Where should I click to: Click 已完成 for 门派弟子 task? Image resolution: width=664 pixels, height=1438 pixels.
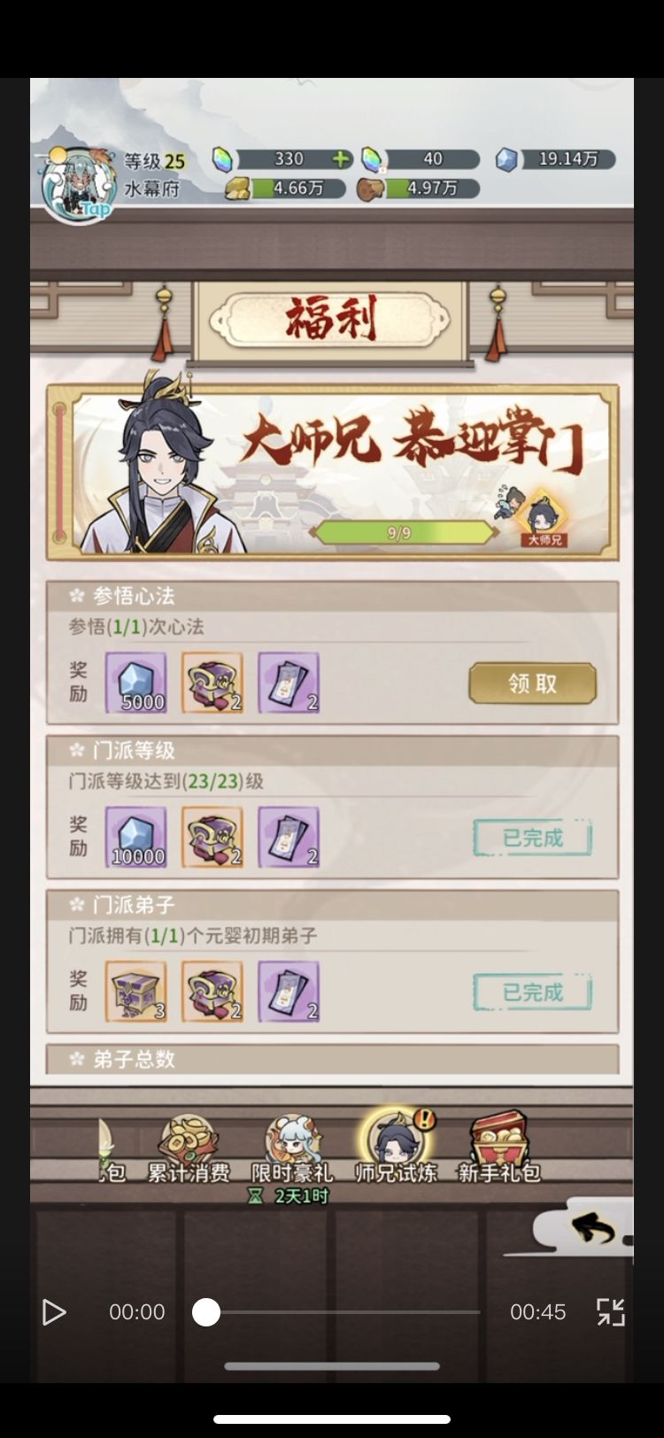click(x=532, y=993)
